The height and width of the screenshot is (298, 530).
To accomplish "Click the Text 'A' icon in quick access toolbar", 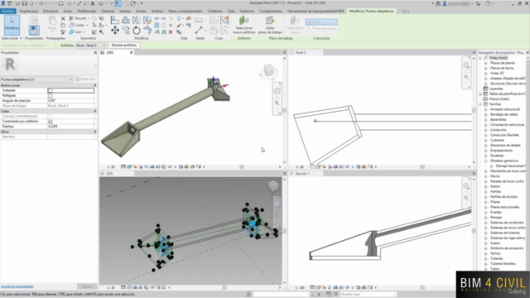I will pyautogui.click(x=92, y=3).
